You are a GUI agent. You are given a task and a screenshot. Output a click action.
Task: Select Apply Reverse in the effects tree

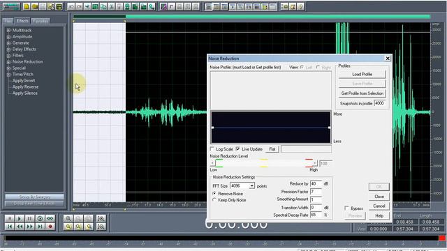25,86
